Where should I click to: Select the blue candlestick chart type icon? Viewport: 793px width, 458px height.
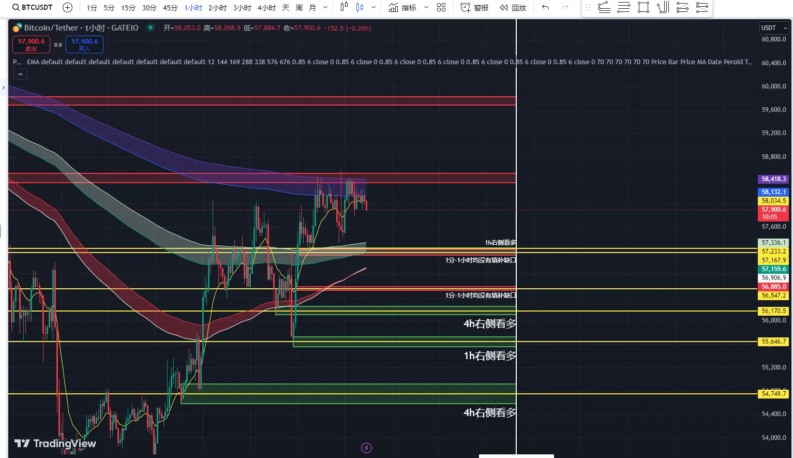point(360,7)
